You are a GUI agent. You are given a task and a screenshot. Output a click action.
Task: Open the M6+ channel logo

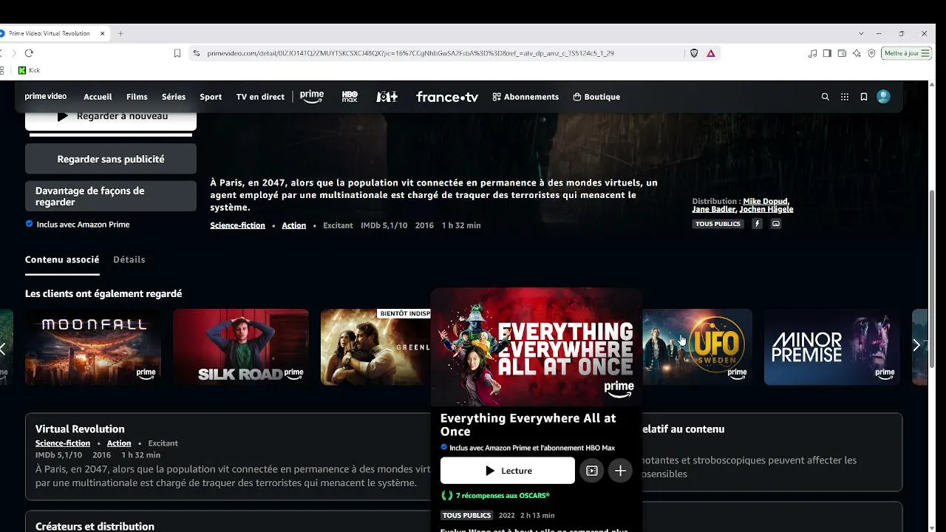click(x=387, y=97)
